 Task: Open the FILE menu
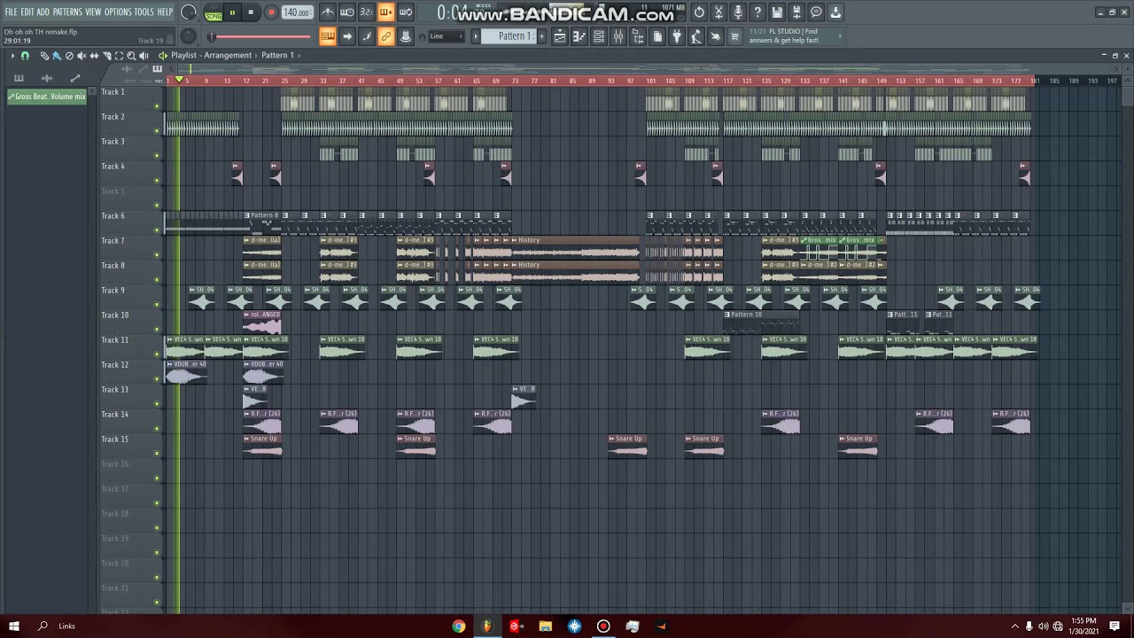click(11, 12)
